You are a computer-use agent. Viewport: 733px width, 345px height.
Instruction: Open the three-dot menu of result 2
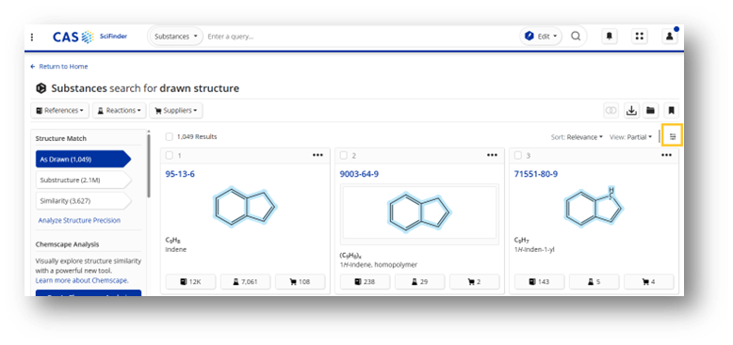tap(492, 155)
